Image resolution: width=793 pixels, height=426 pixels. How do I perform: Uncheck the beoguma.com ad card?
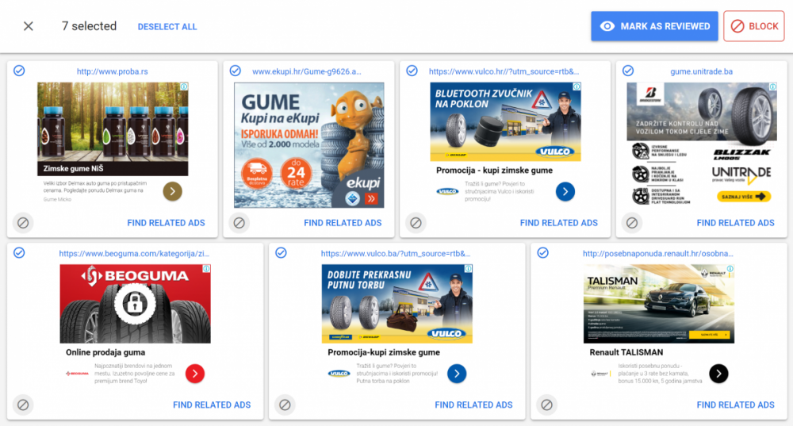(19, 252)
